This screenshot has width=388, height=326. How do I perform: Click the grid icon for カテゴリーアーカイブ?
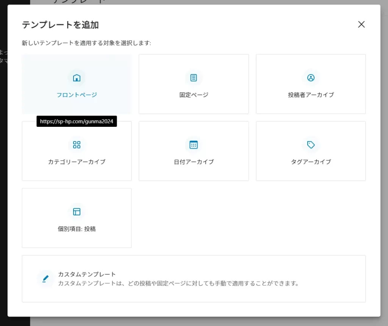[x=77, y=145]
